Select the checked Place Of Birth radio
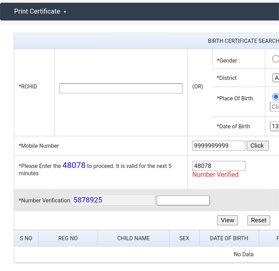The height and width of the screenshot is (271, 279). [276, 97]
